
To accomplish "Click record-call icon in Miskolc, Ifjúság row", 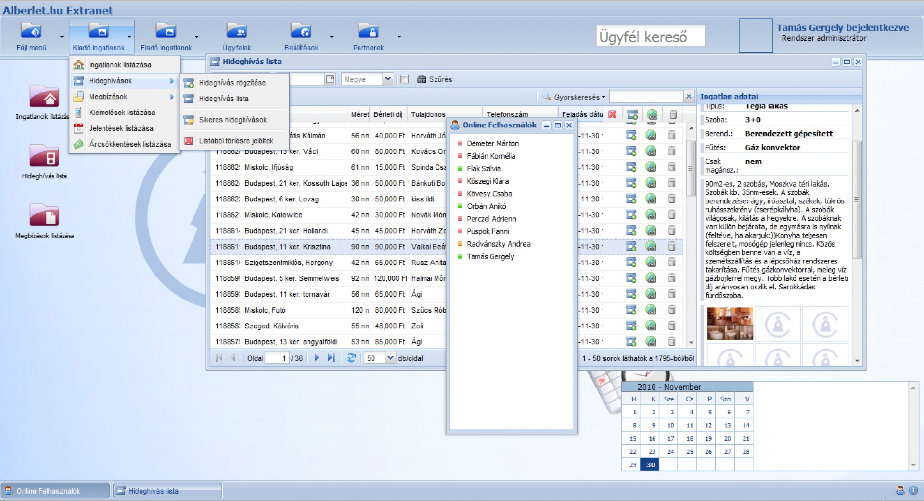I will 631,167.
